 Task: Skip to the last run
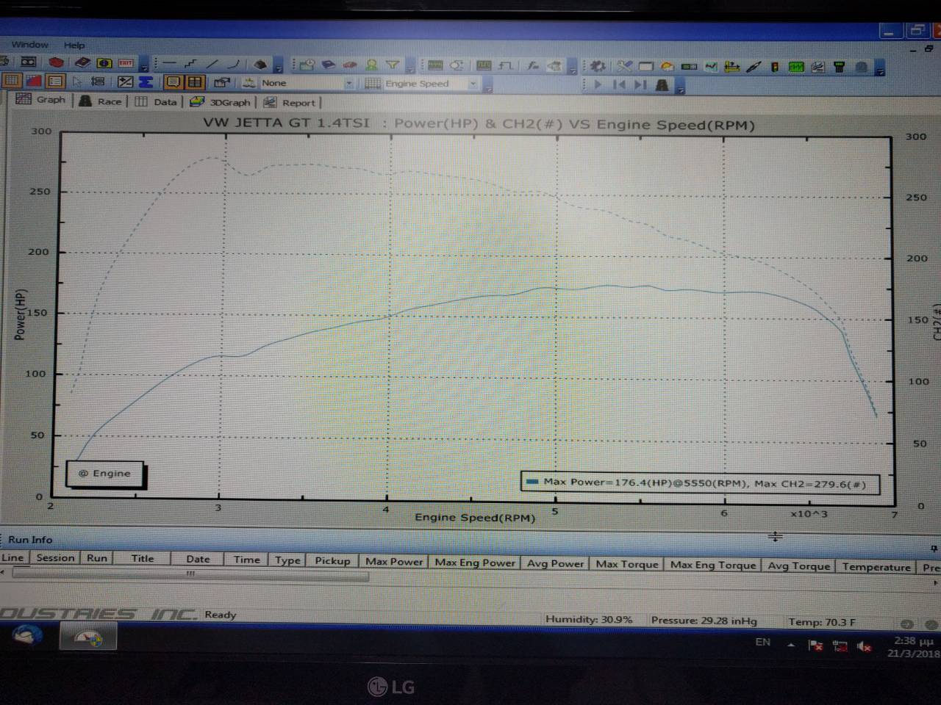[x=640, y=84]
